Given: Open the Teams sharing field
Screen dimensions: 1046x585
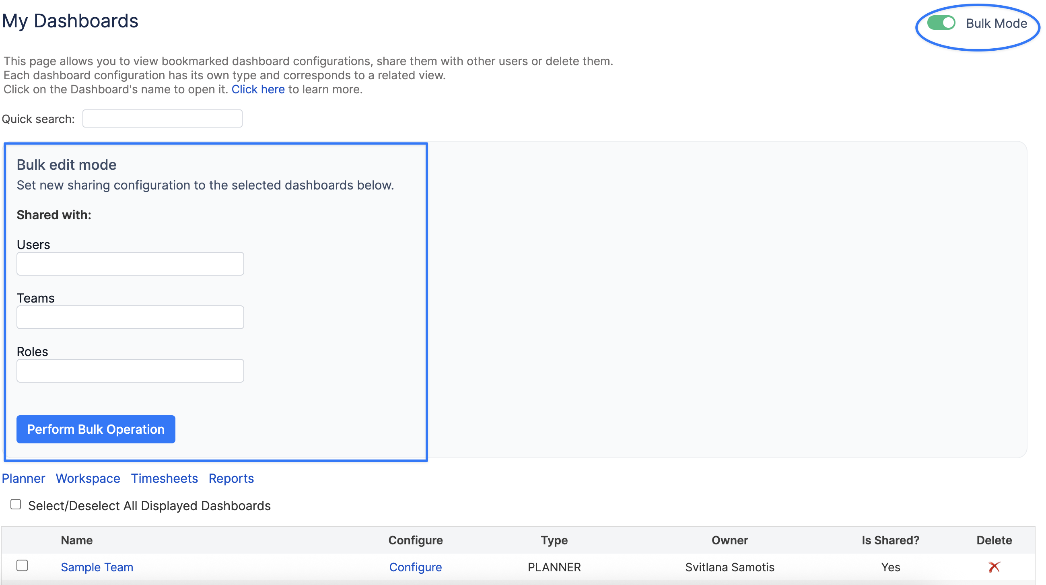Looking at the screenshot, I should click(130, 317).
